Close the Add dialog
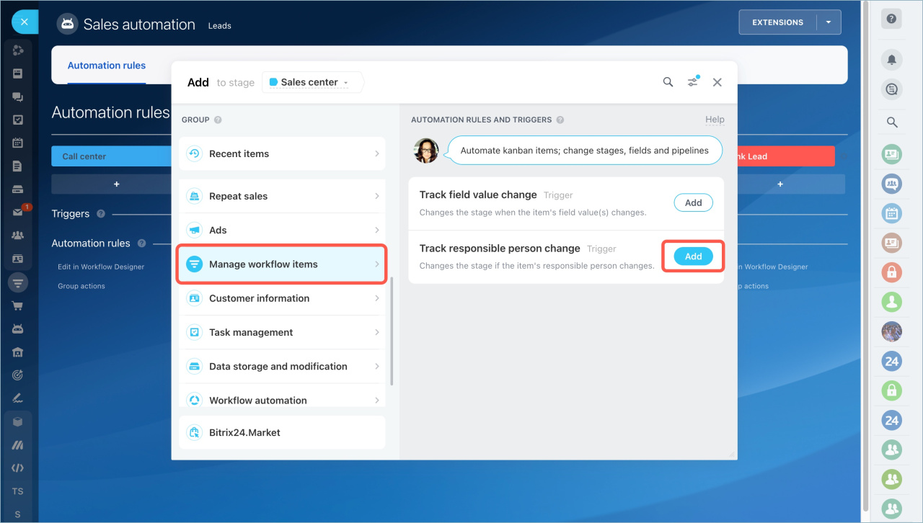Screen dimensions: 923x523 (717, 82)
